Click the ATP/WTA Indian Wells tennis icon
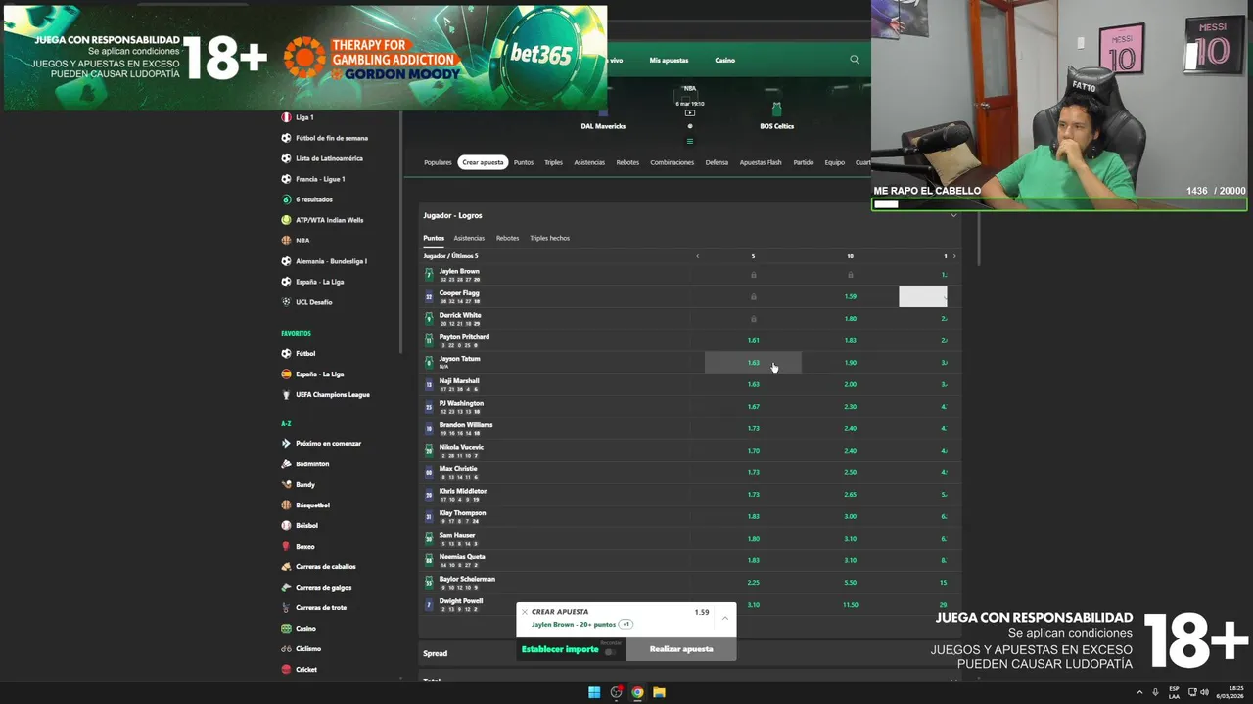The width and height of the screenshot is (1253, 704). [286, 220]
